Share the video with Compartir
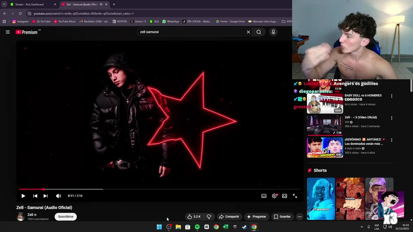The image size is (413, 232). point(229,217)
